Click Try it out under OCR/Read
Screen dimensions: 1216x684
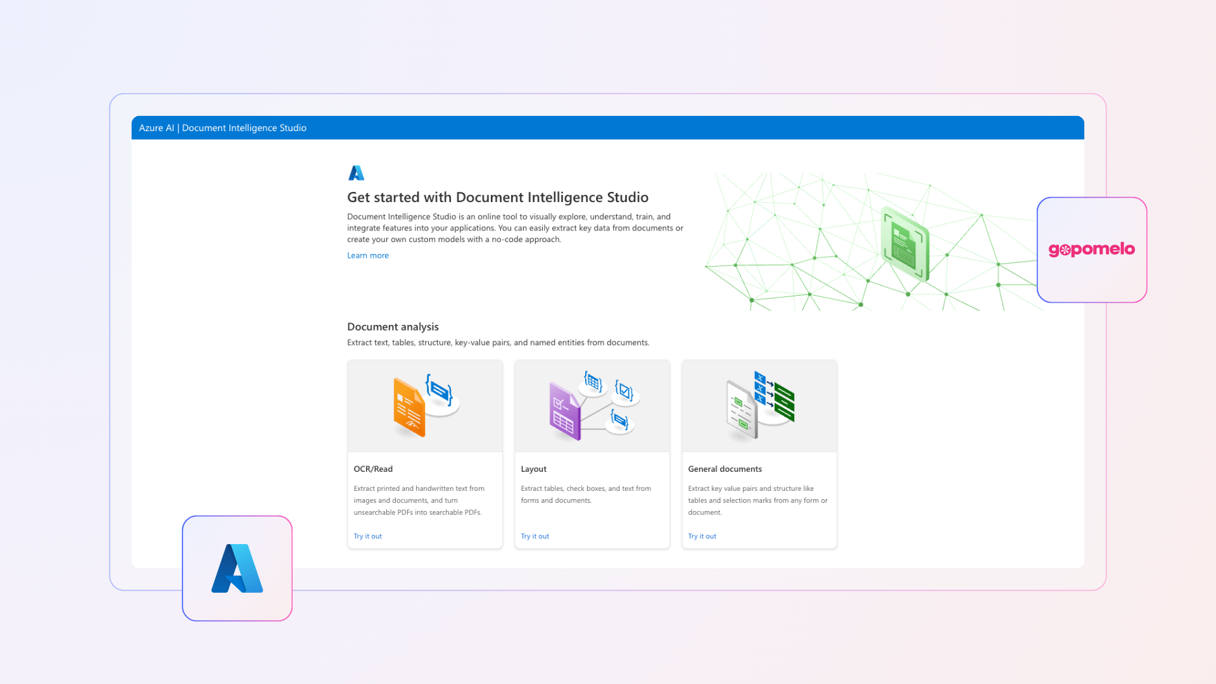[x=367, y=536]
